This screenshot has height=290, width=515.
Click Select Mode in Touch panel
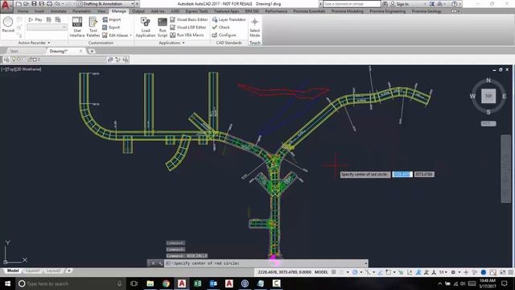(x=254, y=27)
